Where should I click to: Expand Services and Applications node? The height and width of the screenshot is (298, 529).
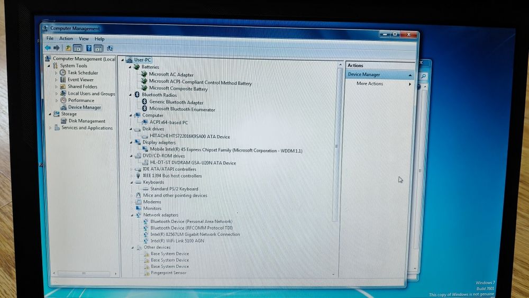[50, 128]
